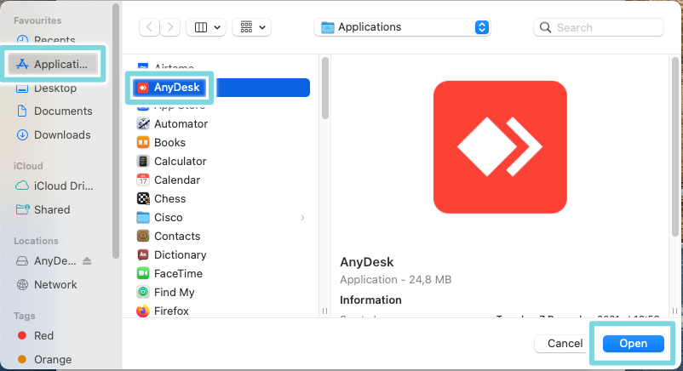Click the Search field

click(x=599, y=27)
